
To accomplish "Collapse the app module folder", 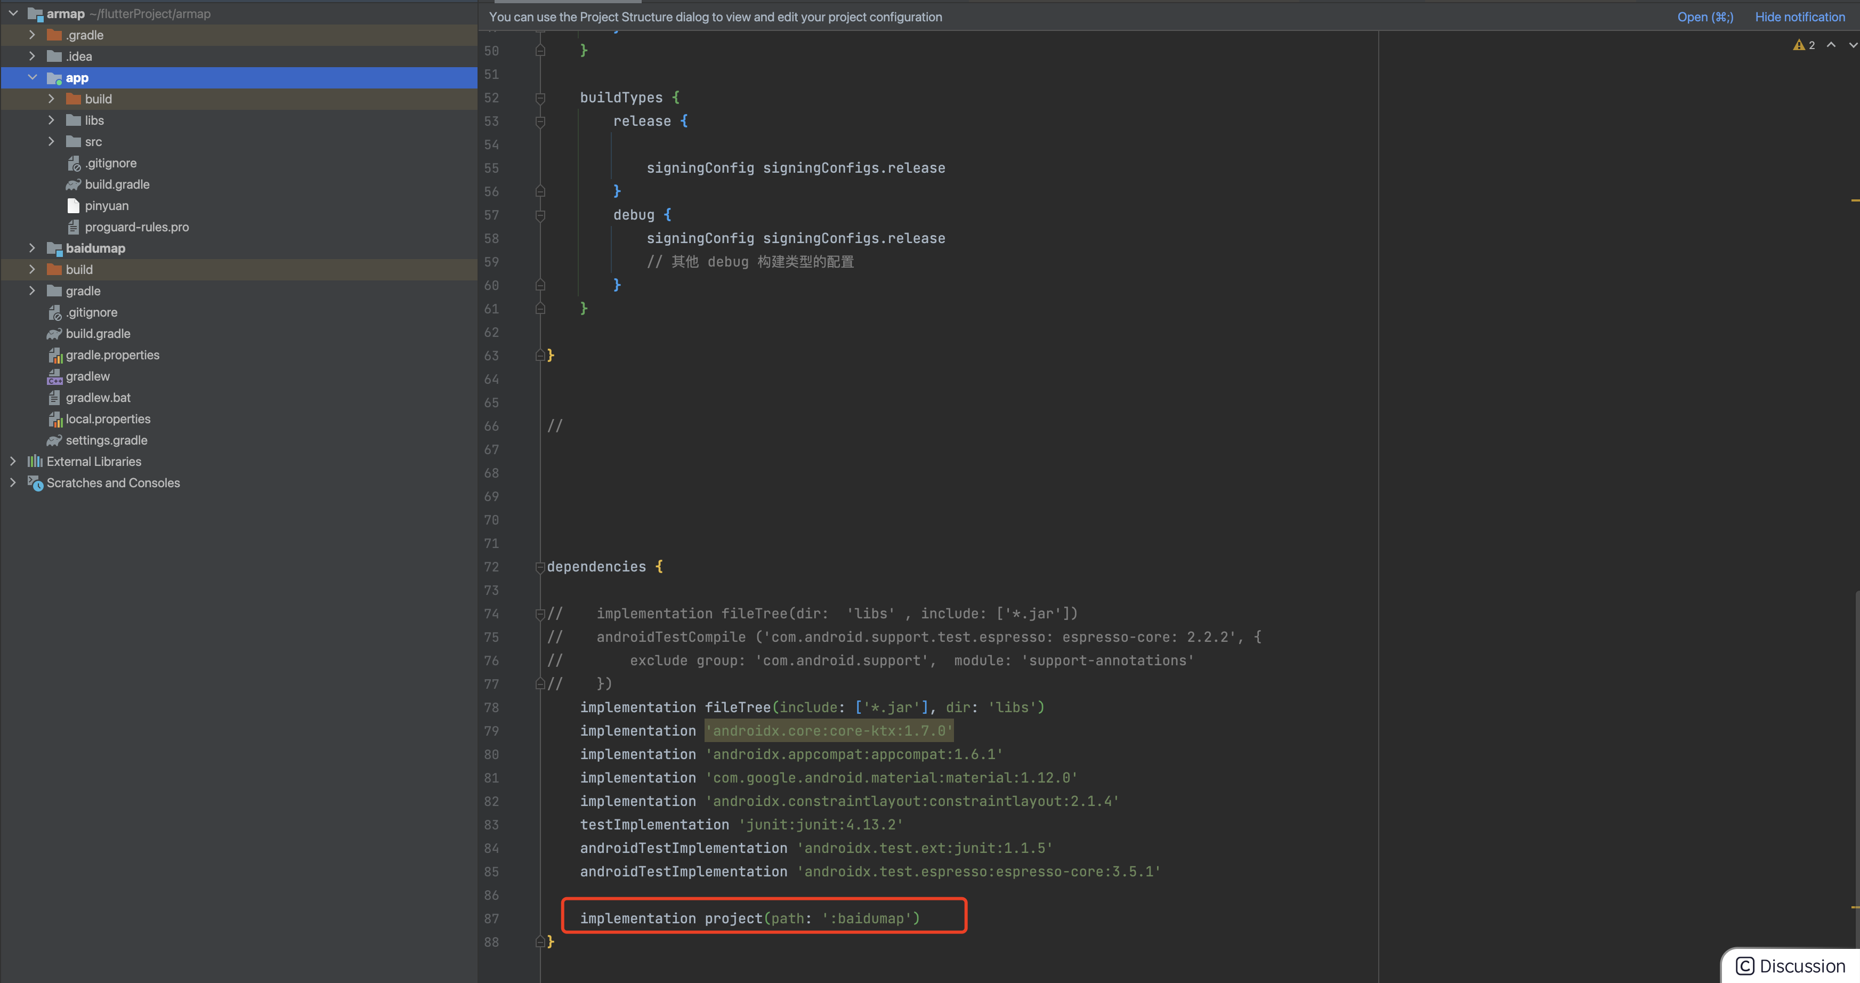I will pos(32,77).
